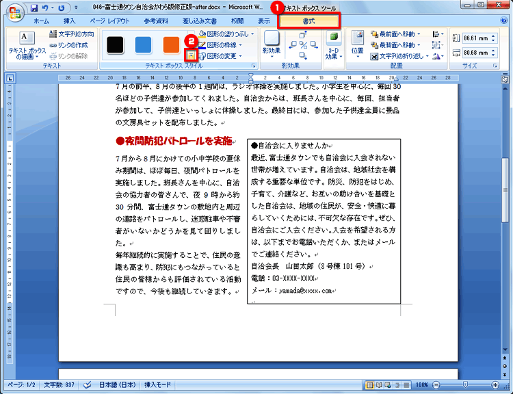This screenshot has height=394, width=513.
Task: Nudge shadow down
Action: [303, 55]
